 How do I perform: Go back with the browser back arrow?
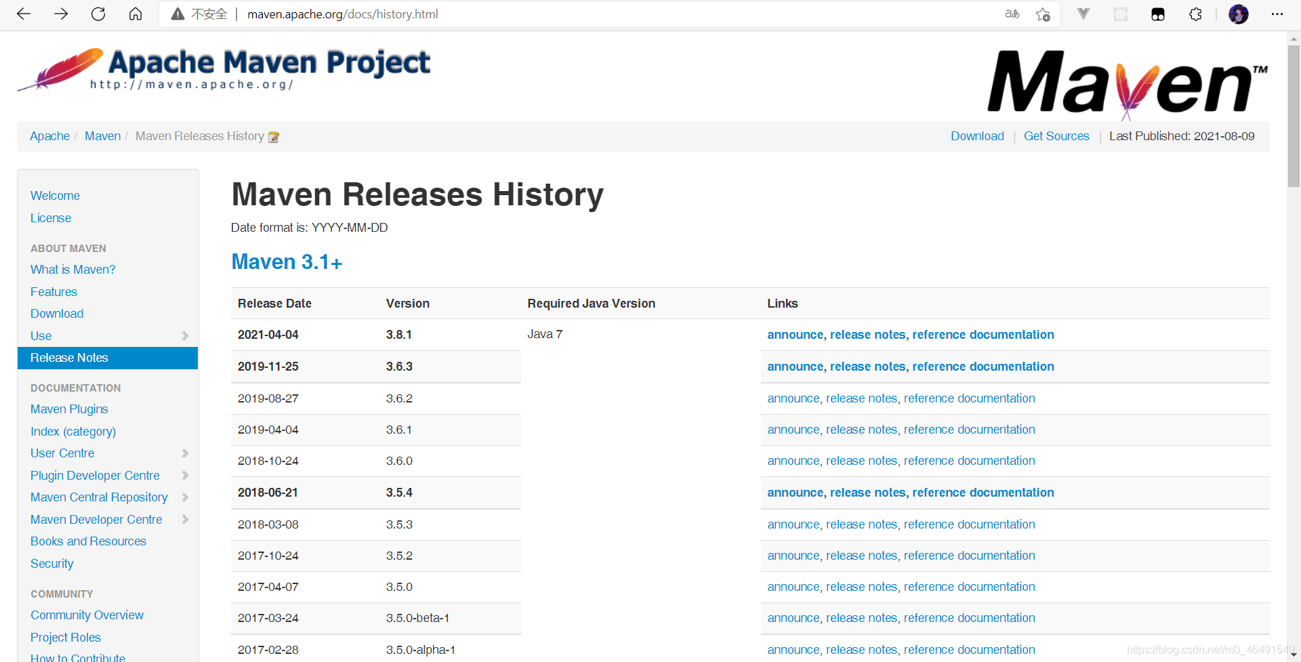pos(24,14)
